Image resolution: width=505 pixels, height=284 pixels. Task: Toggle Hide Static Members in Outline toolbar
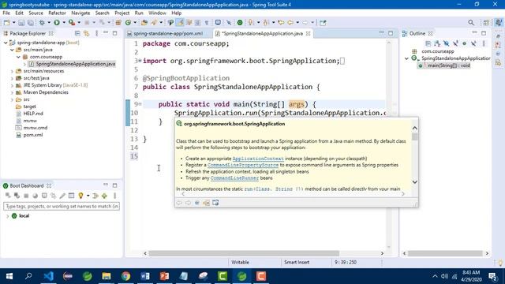pyautogui.click(x=455, y=43)
